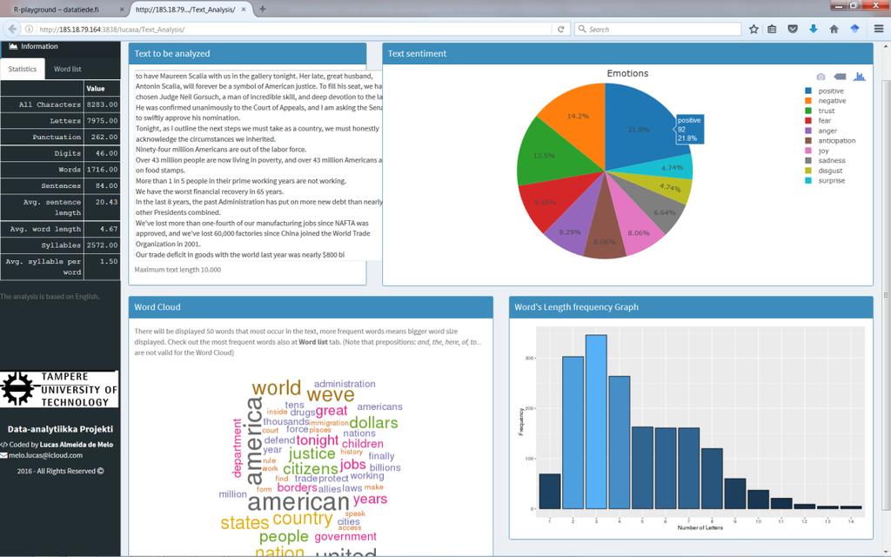Open the Pocket save icon
Viewport: 891px width, 557px height.
793,29
